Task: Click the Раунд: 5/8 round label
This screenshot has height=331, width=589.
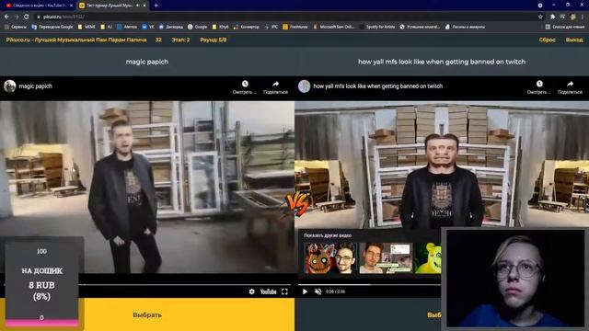Action: (x=214, y=40)
